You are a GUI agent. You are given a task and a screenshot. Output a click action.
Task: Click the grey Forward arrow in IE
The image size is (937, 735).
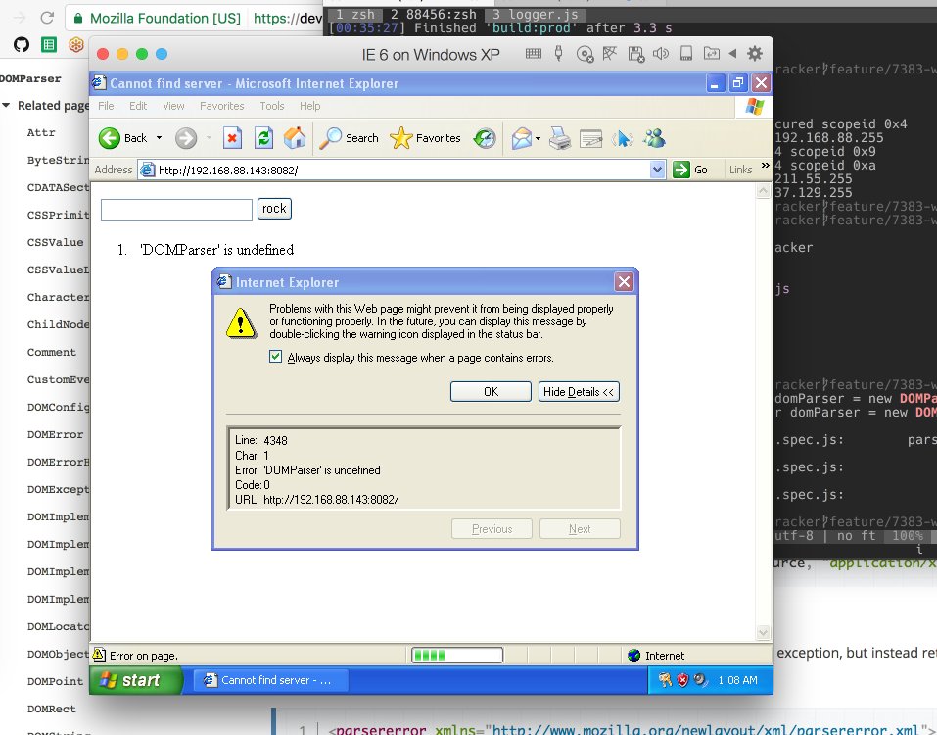pyautogui.click(x=186, y=138)
